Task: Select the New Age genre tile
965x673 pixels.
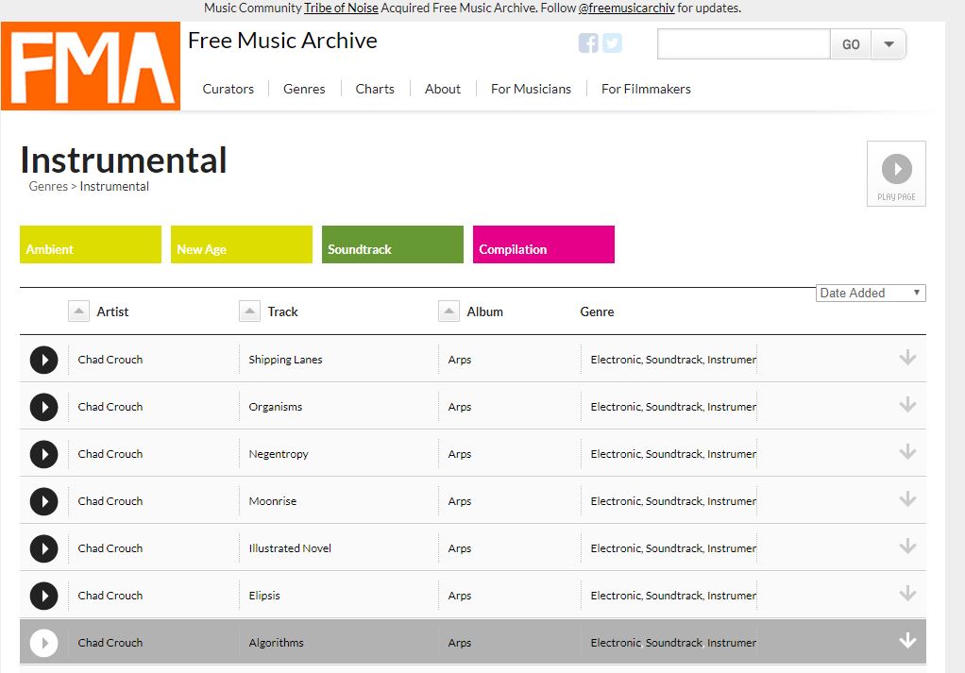Action: click(x=242, y=244)
